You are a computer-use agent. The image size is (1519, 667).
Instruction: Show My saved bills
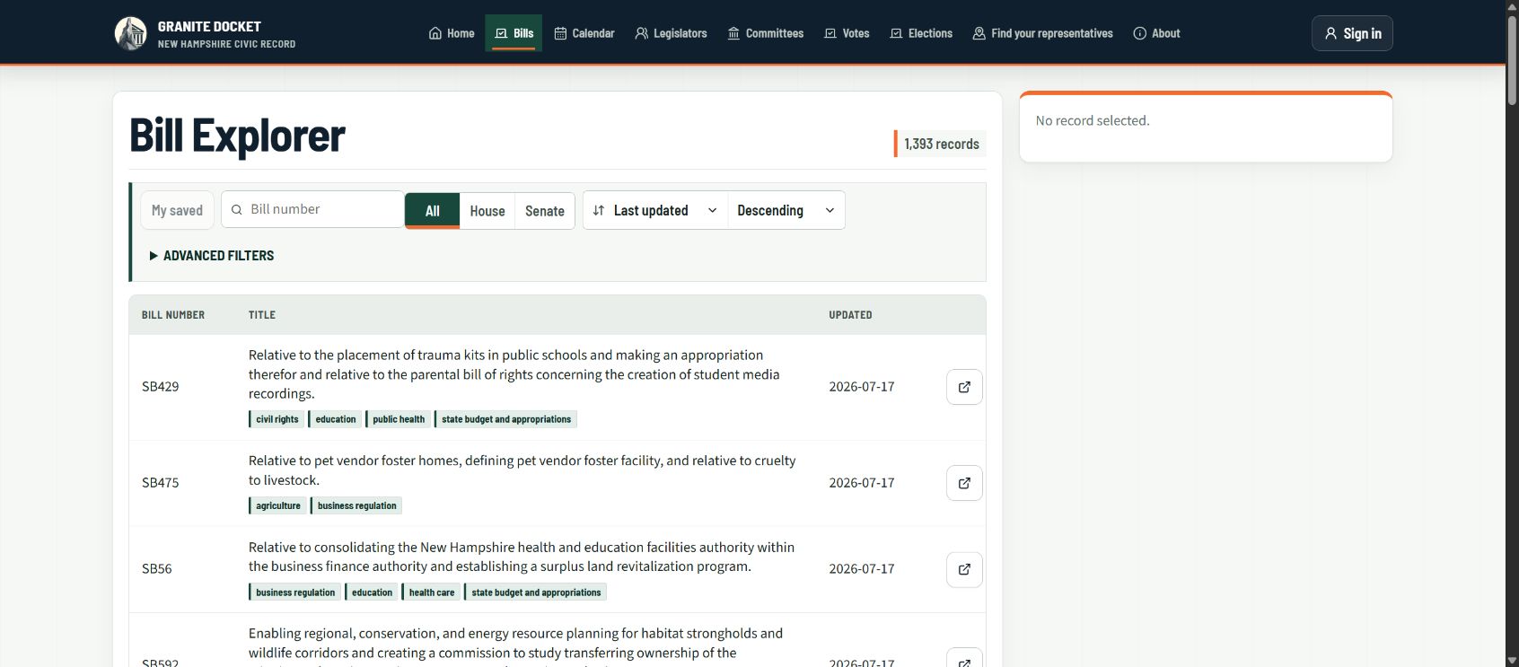(177, 210)
